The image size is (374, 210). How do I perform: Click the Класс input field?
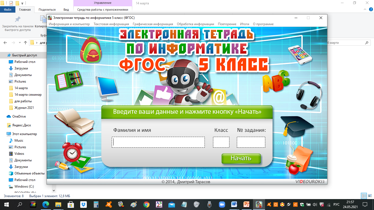pyautogui.click(x=221, y=142)
